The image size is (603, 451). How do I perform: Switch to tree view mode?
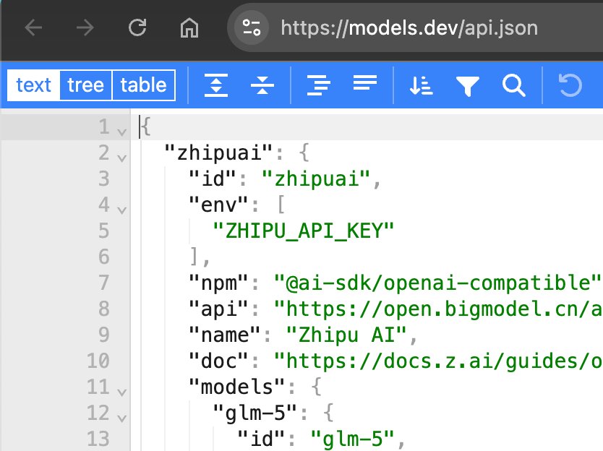pos(85,85)
